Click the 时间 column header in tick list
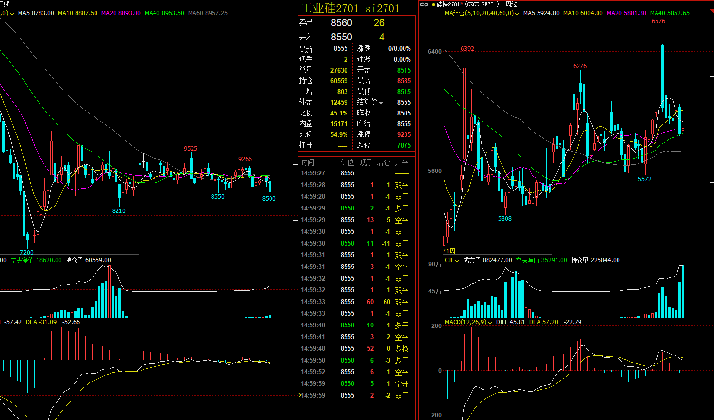 point(307,162)
